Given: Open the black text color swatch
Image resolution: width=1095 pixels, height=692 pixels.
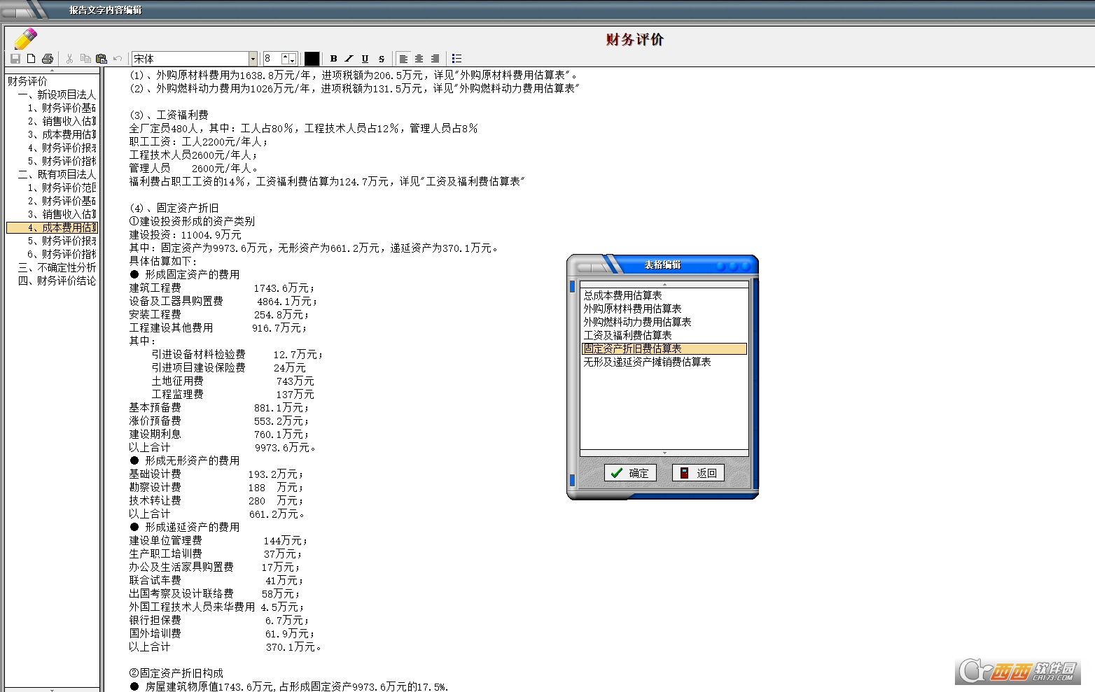Looking at the screenshot, I should click(x=312, y=59).
